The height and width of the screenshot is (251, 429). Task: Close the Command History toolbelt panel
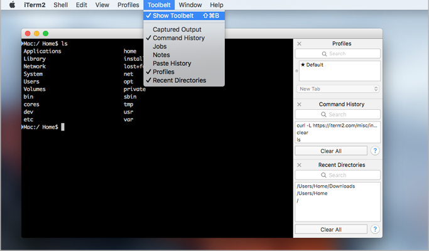pyautogui.click(x=300, y=104)
